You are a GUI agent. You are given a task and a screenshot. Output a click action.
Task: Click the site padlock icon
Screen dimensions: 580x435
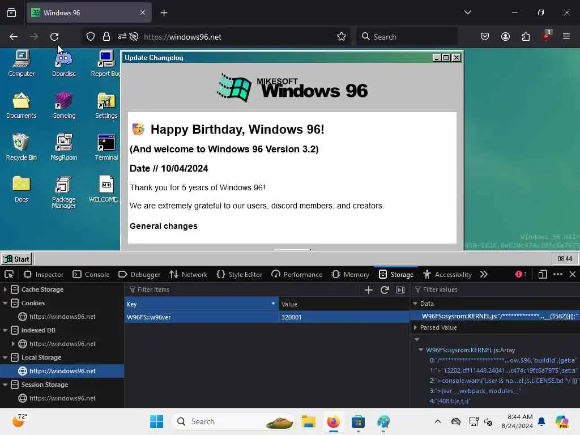[x=106, y=37]
